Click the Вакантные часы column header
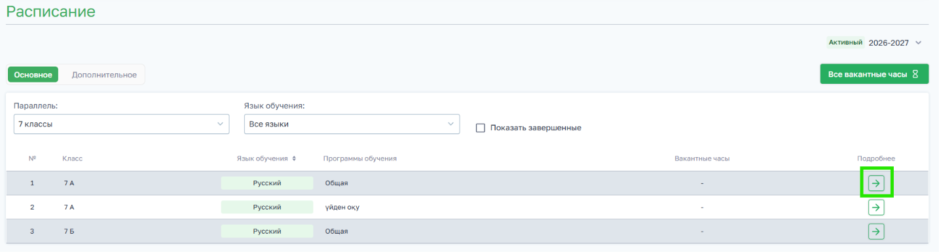Screen dimensions: 939x252 pos(702,158)
